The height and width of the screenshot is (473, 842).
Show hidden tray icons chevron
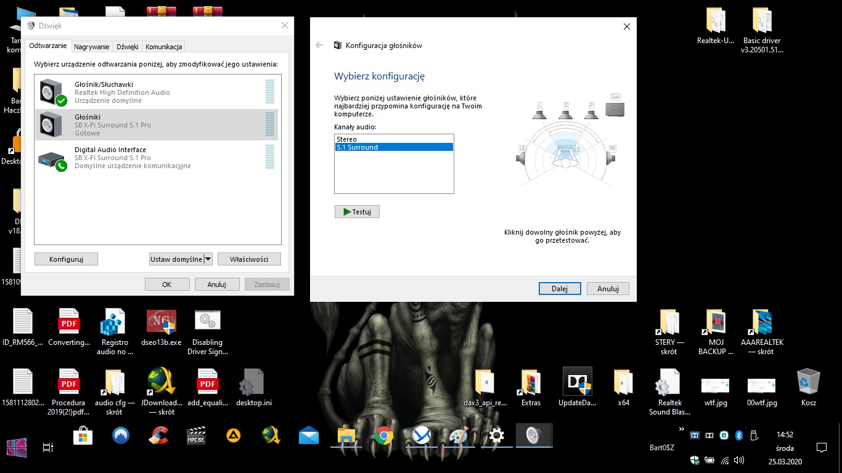tap(681, 429)
